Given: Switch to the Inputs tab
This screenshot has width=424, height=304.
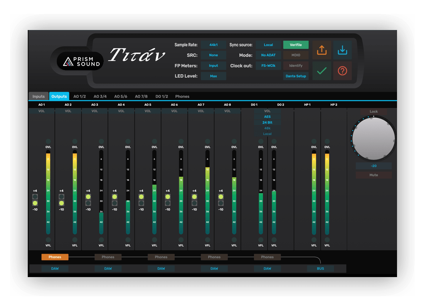Looking at the screenshot, I should [x=39, y=96].
